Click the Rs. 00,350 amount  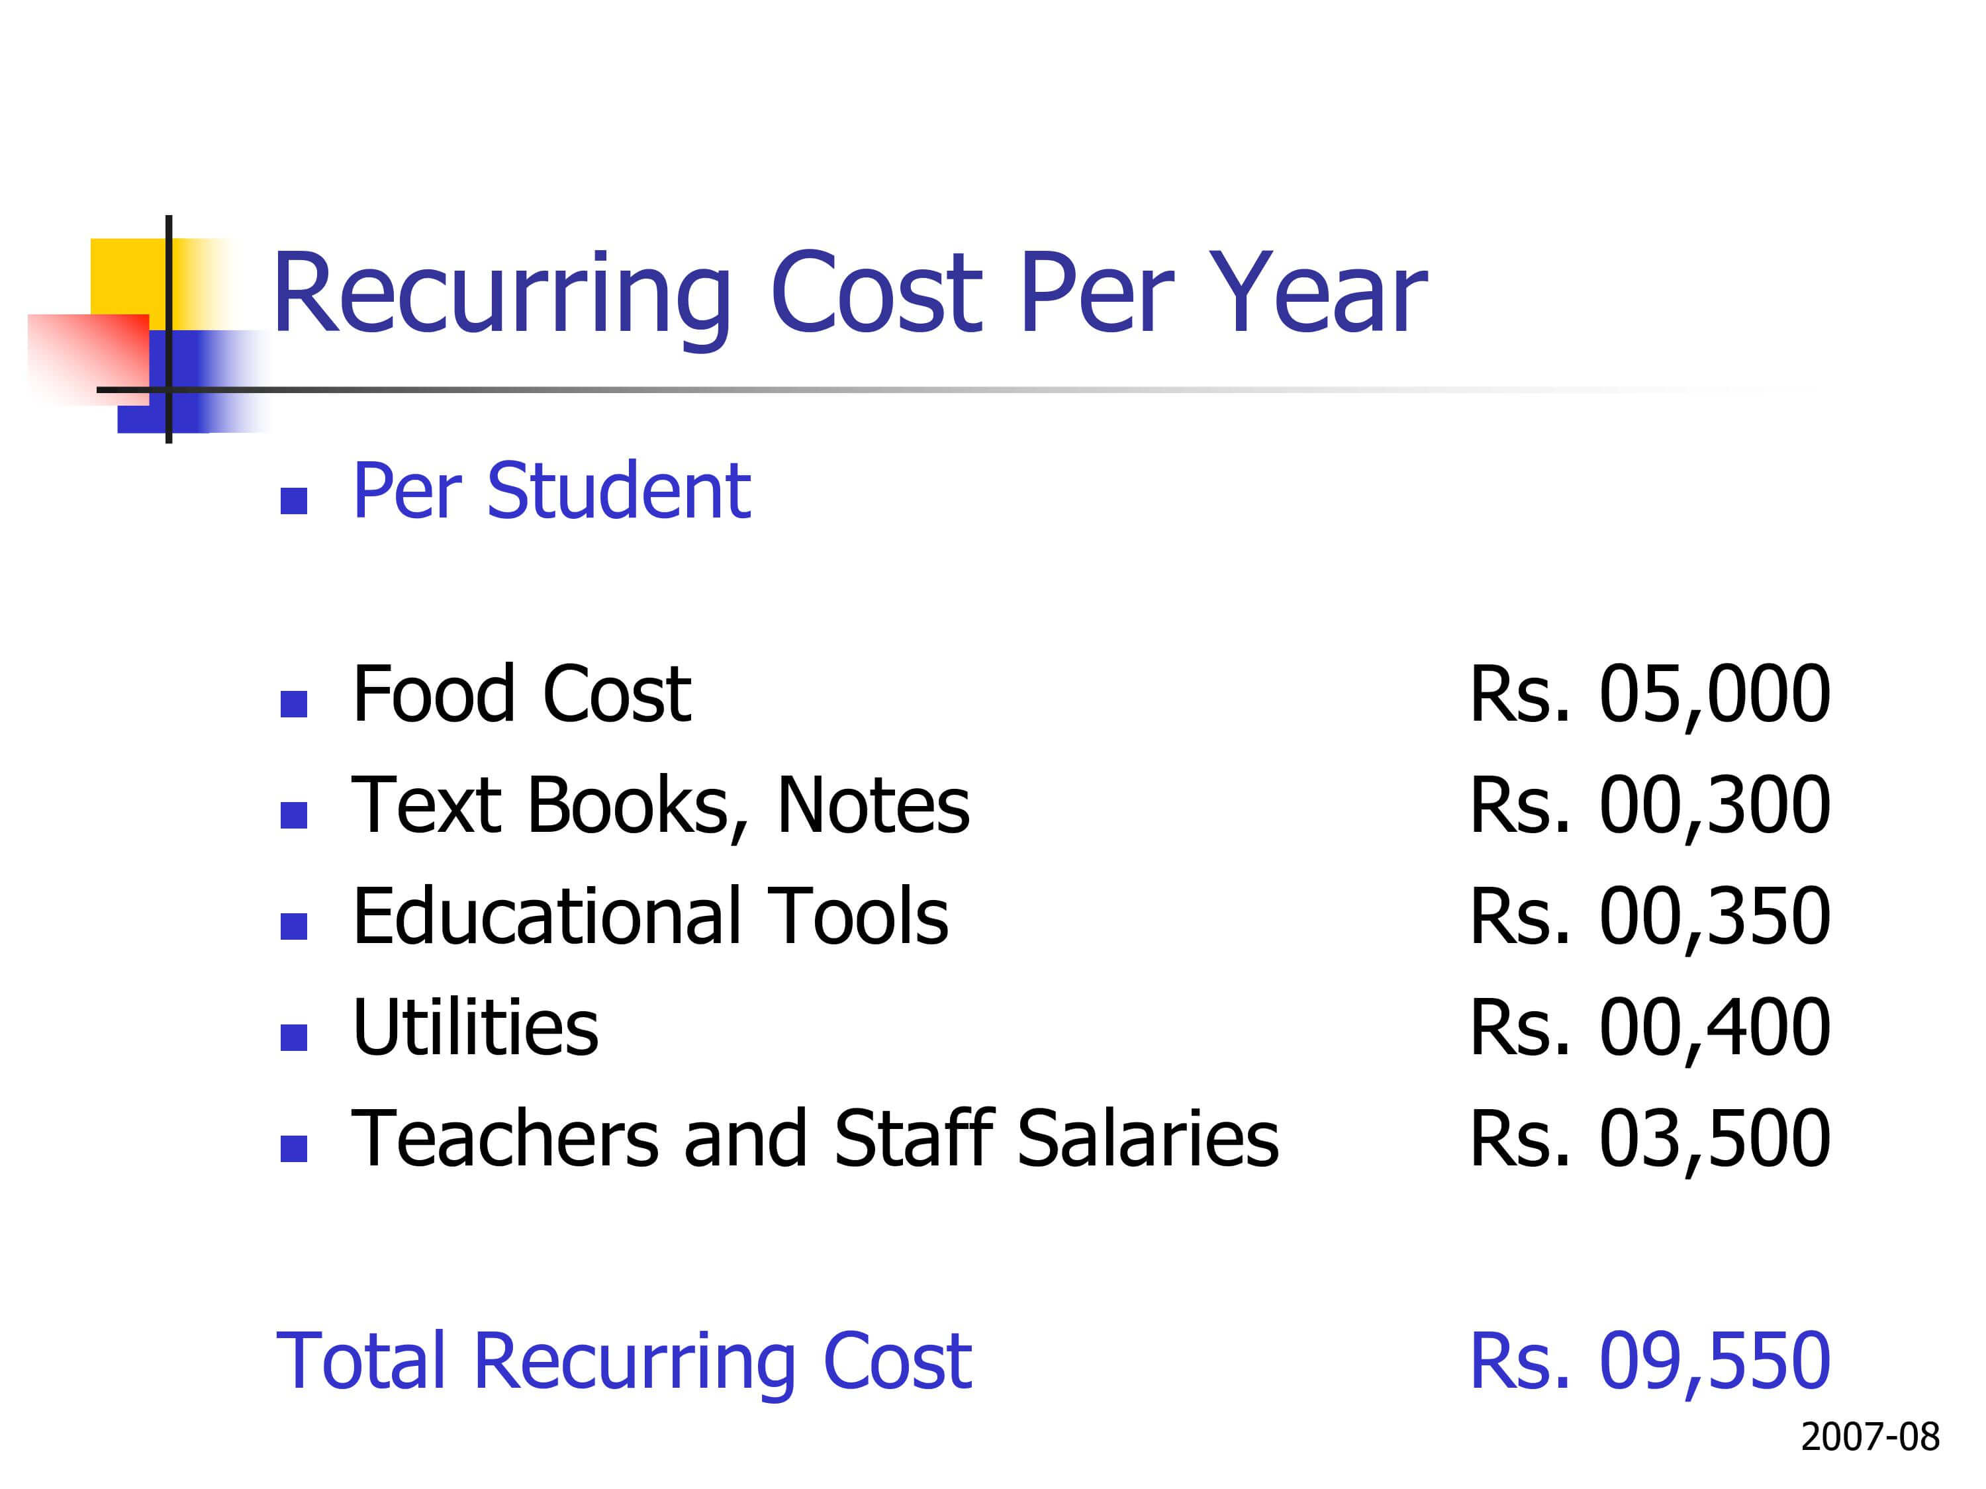[1649, 918]
